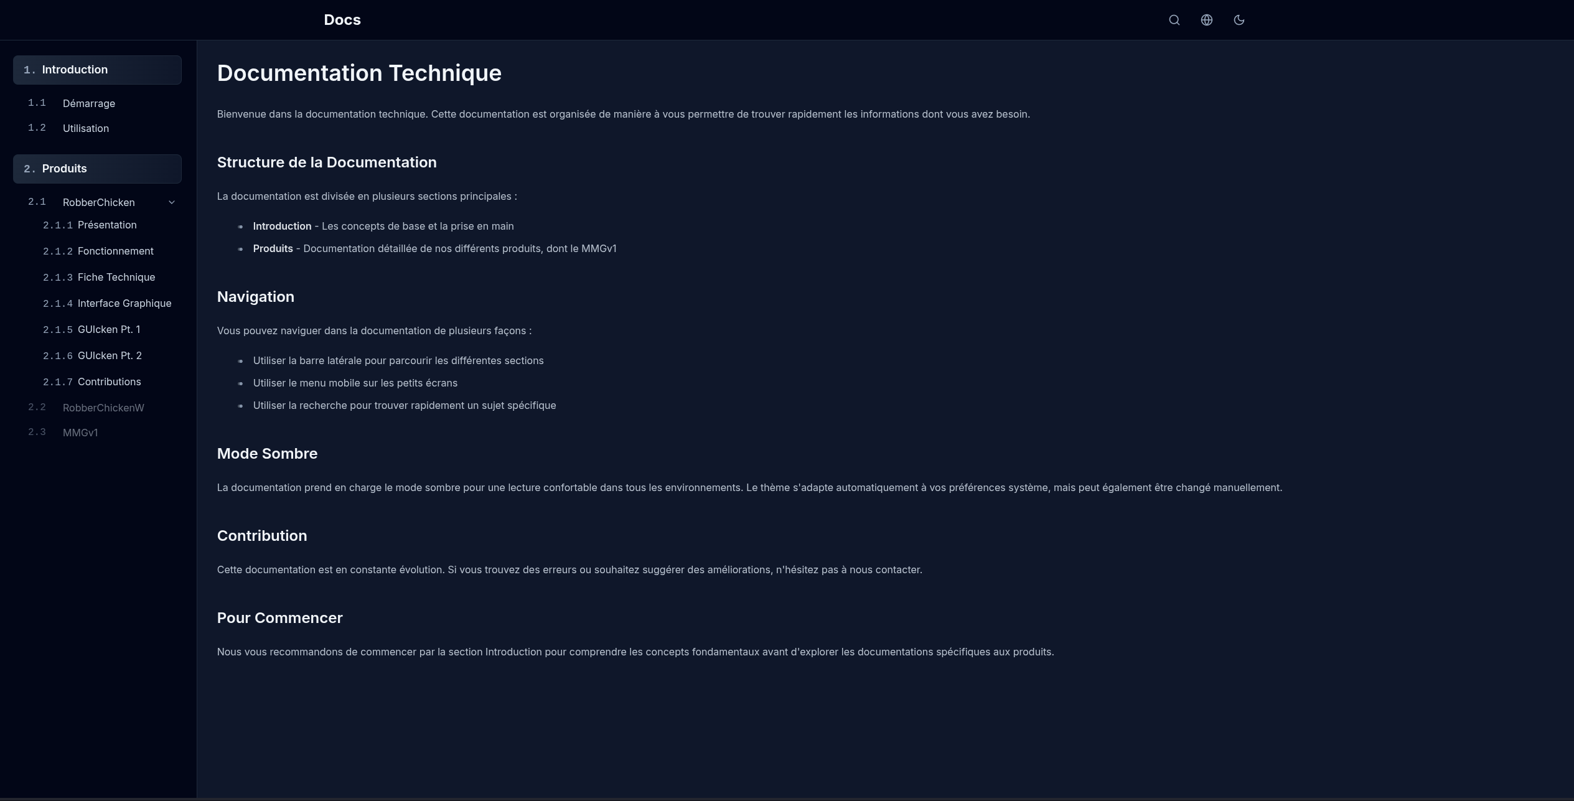Screen dimensions: 1574x801
Task: Open the Présentation subsection
Action: (106, 225)
